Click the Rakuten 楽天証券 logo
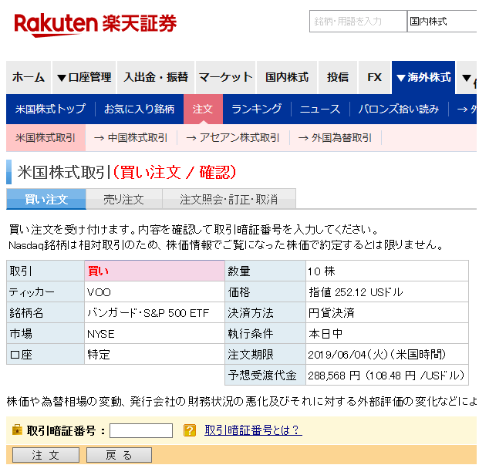The image size is (479, 465). coord(96,25)
